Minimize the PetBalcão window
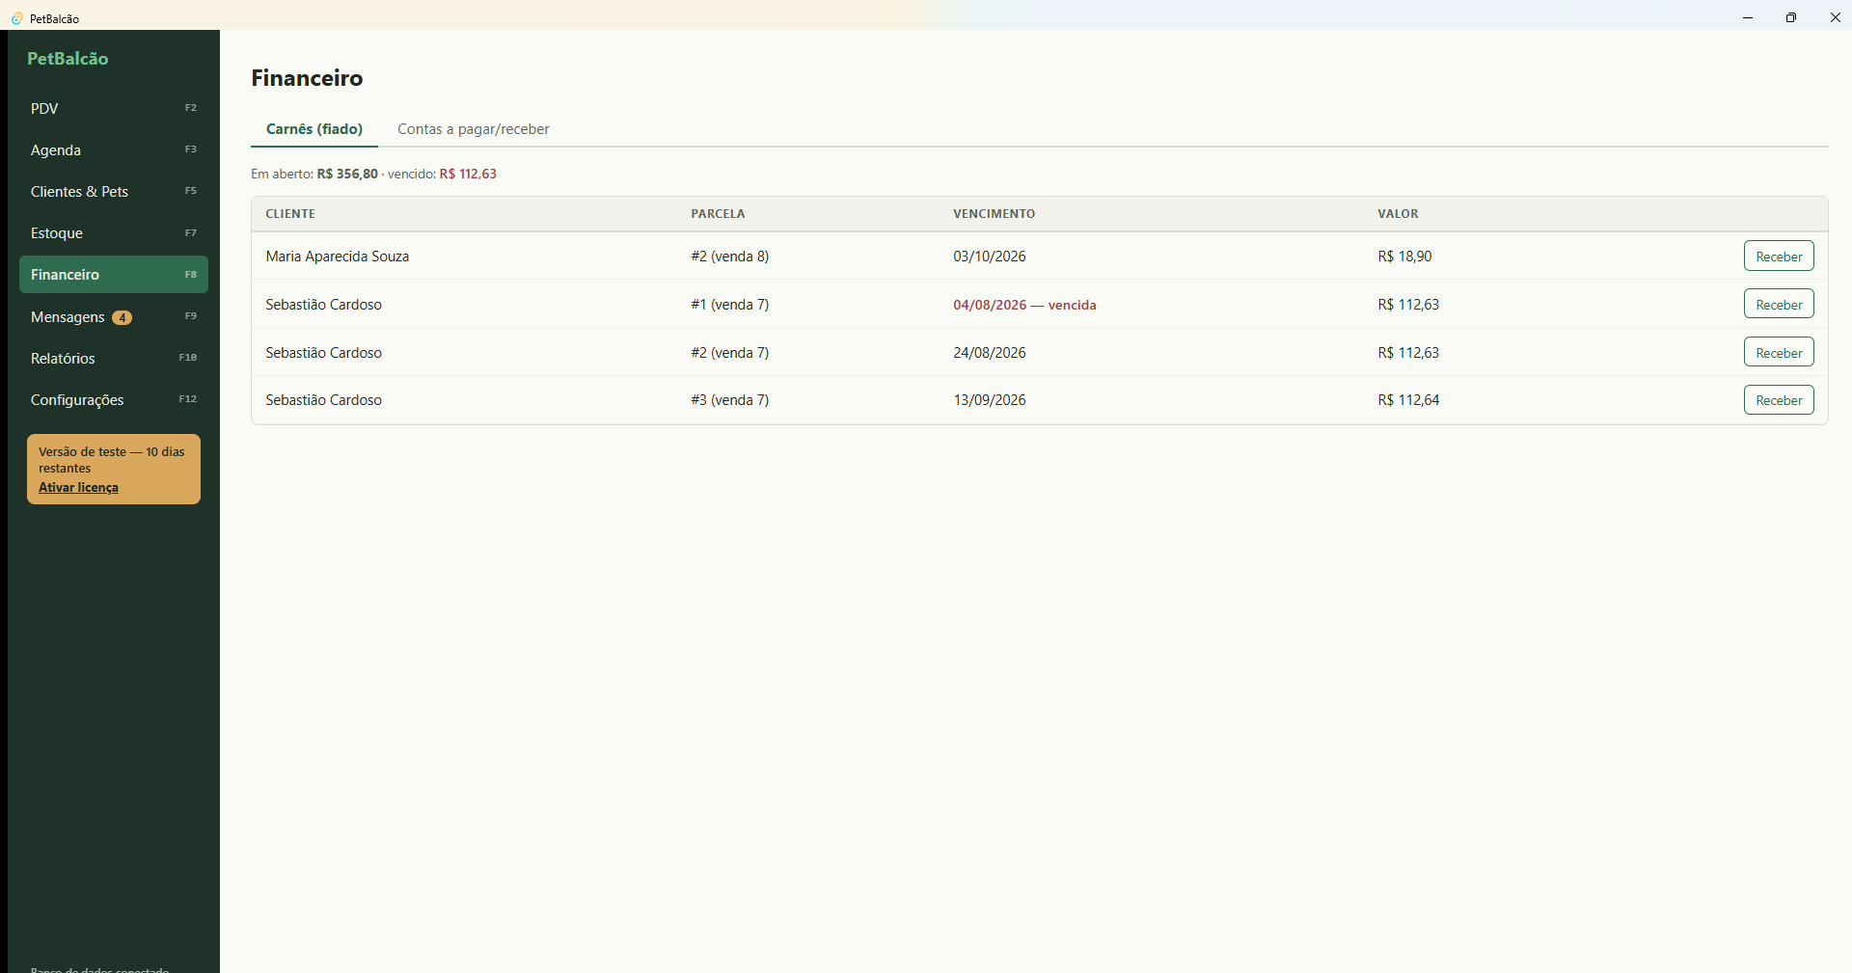Screen dimensions: 1852x973 [1748, 17]
